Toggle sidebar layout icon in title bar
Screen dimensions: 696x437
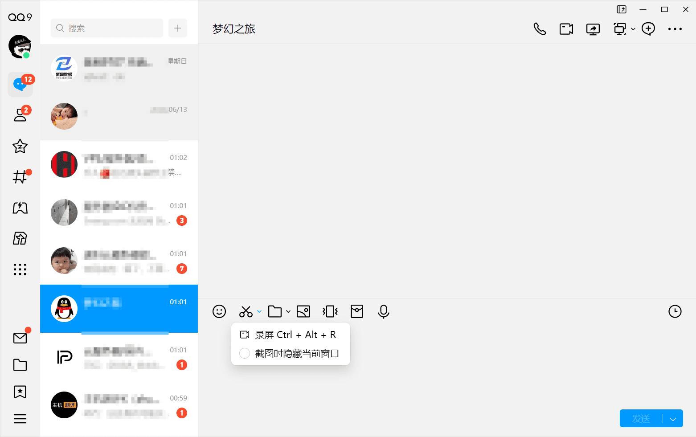coord(622,9)
